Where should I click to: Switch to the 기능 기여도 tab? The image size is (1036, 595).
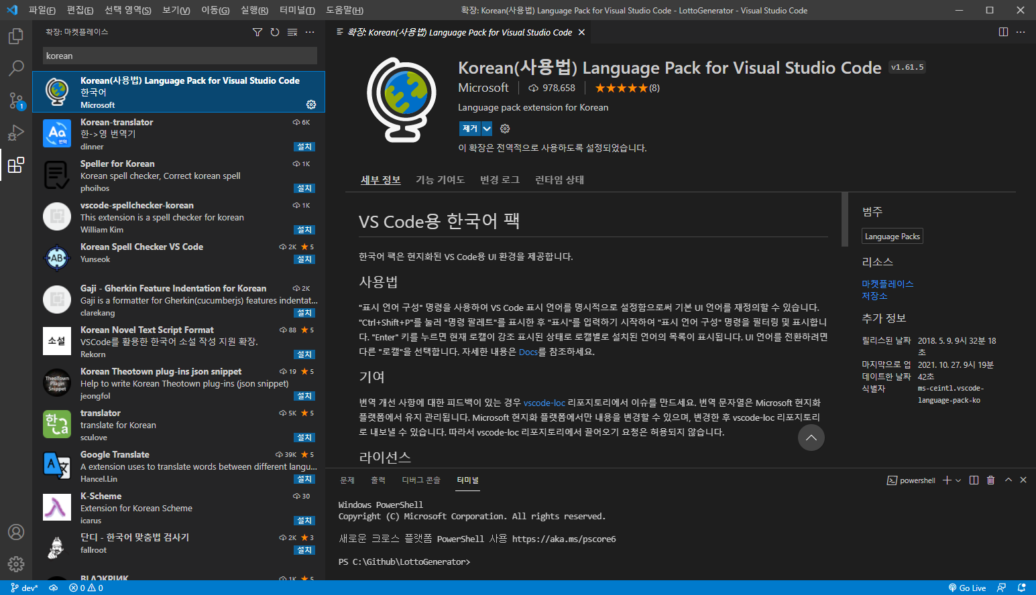tap(440, 180)
